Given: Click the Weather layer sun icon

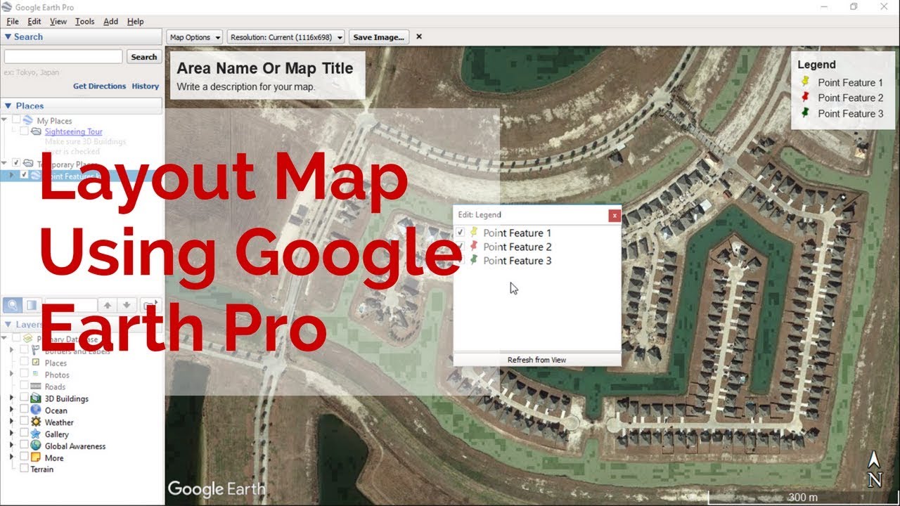Looking at the screenshot, I should click(36, 422).
